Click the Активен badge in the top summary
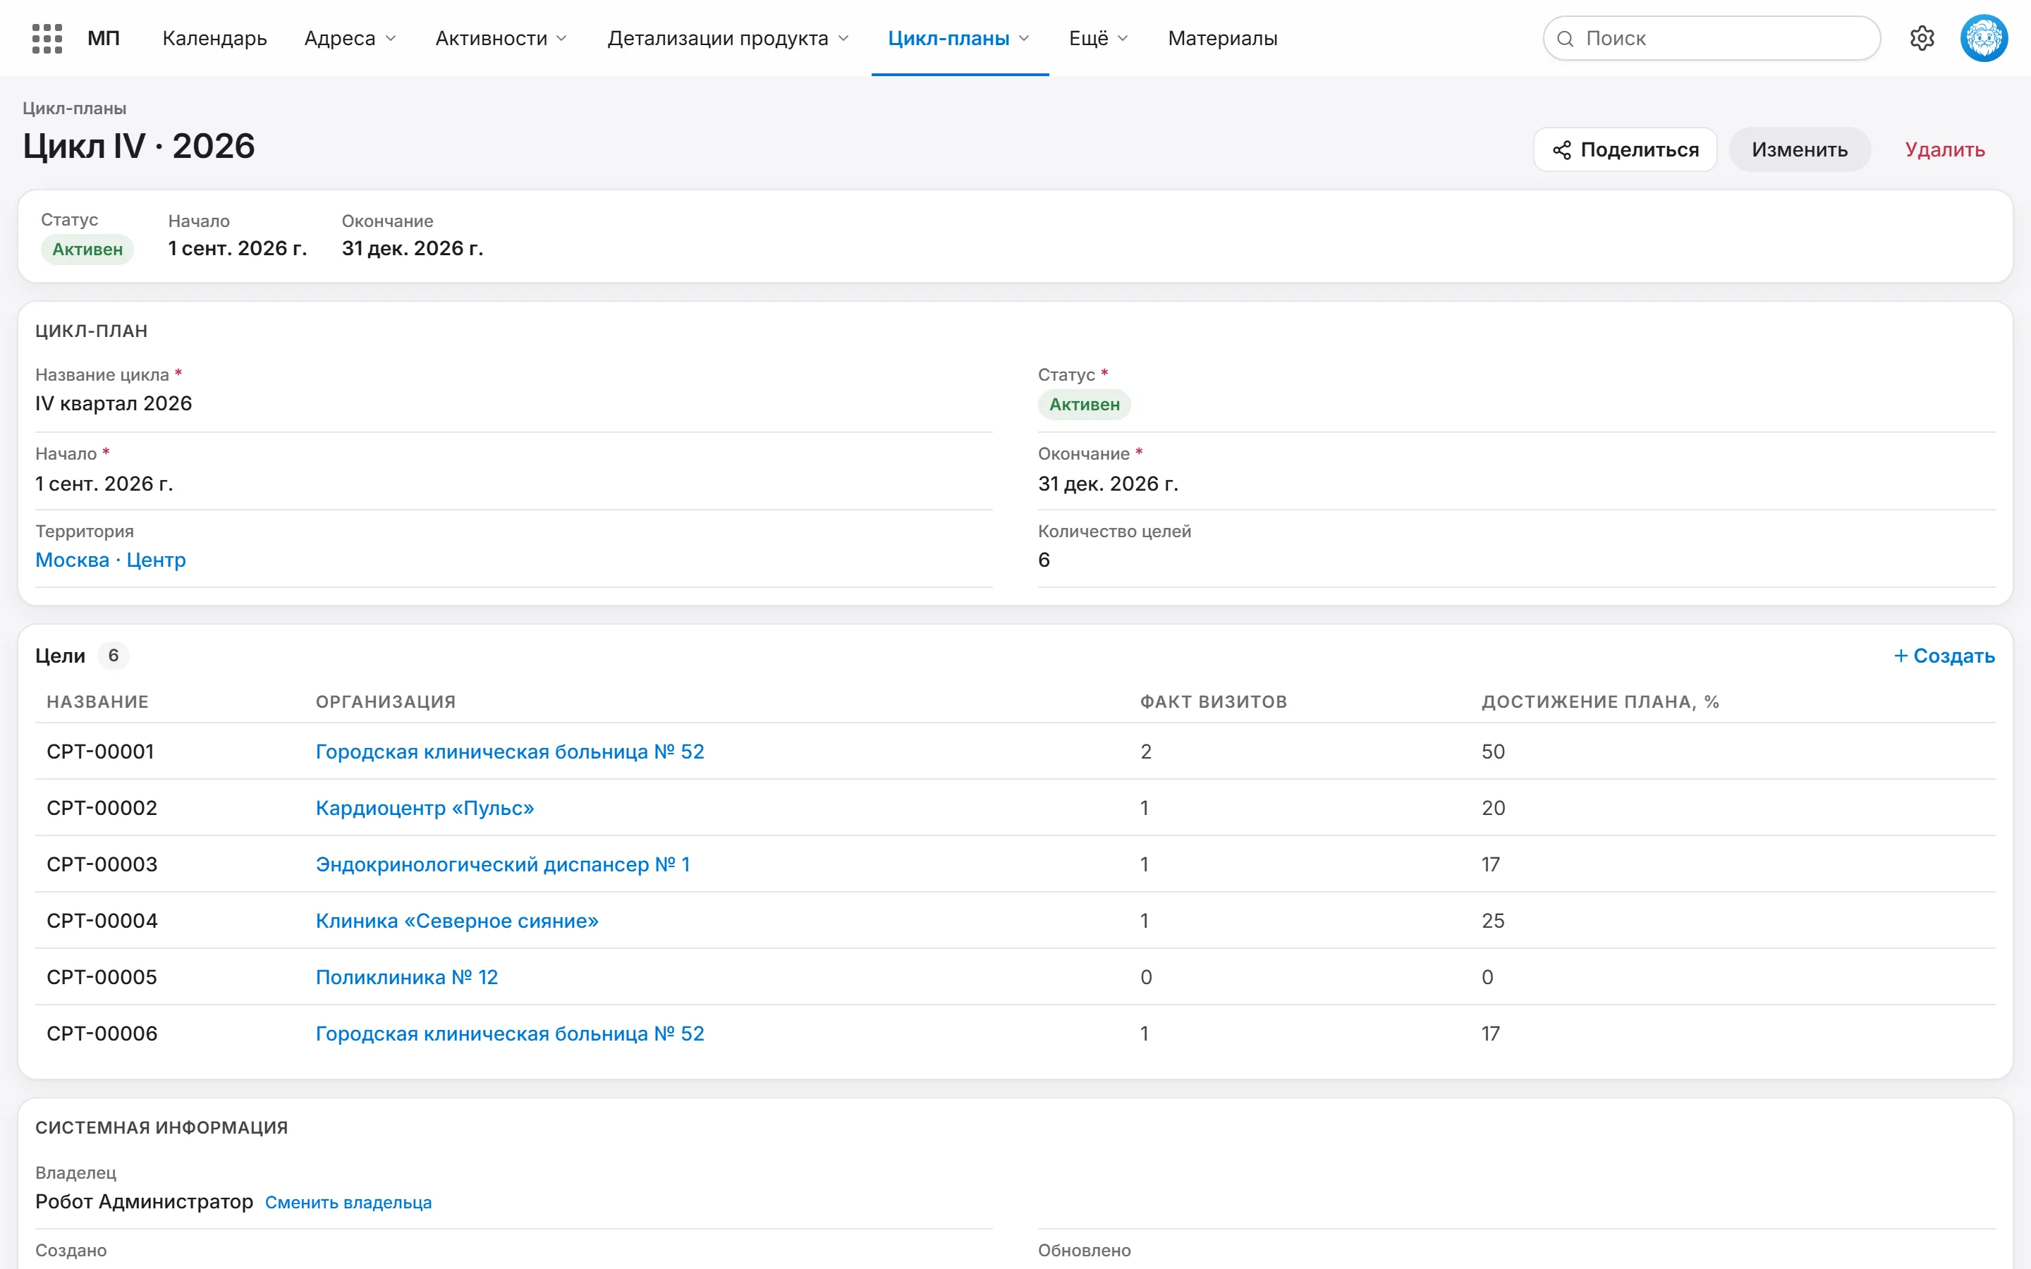Image resolution: width=2031 pixels, height=1269 pixels. 87,250
